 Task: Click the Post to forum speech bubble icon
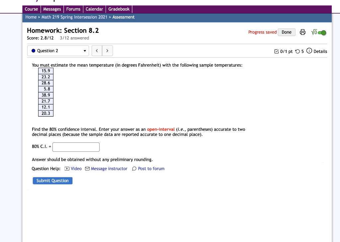pyautogui.click(x=134, y=169)
